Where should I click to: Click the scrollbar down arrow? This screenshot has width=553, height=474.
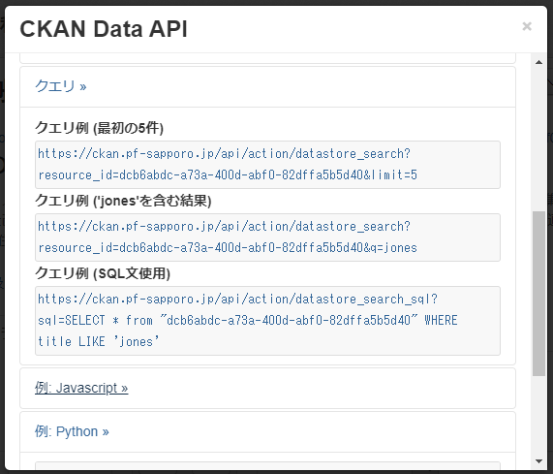(538, 461)
